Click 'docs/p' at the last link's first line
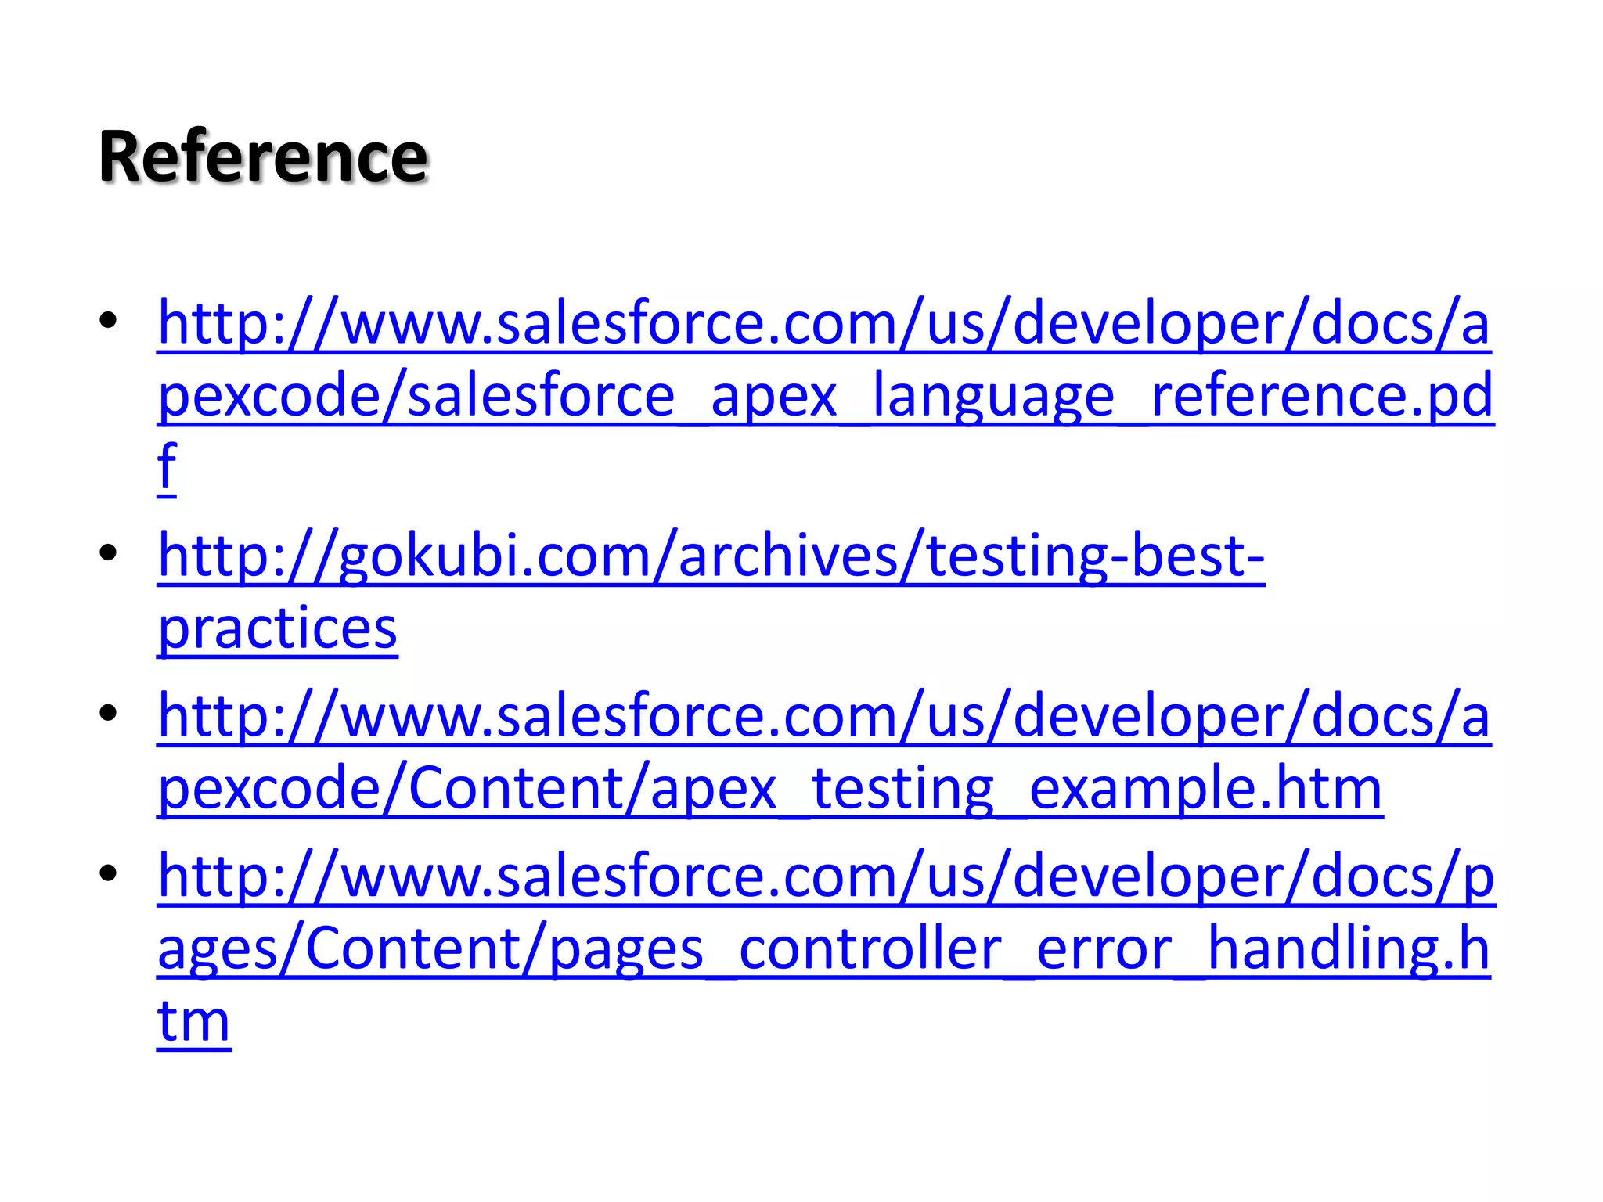The height and width of the screenshot is (1202, 1603). point(1403,876)
